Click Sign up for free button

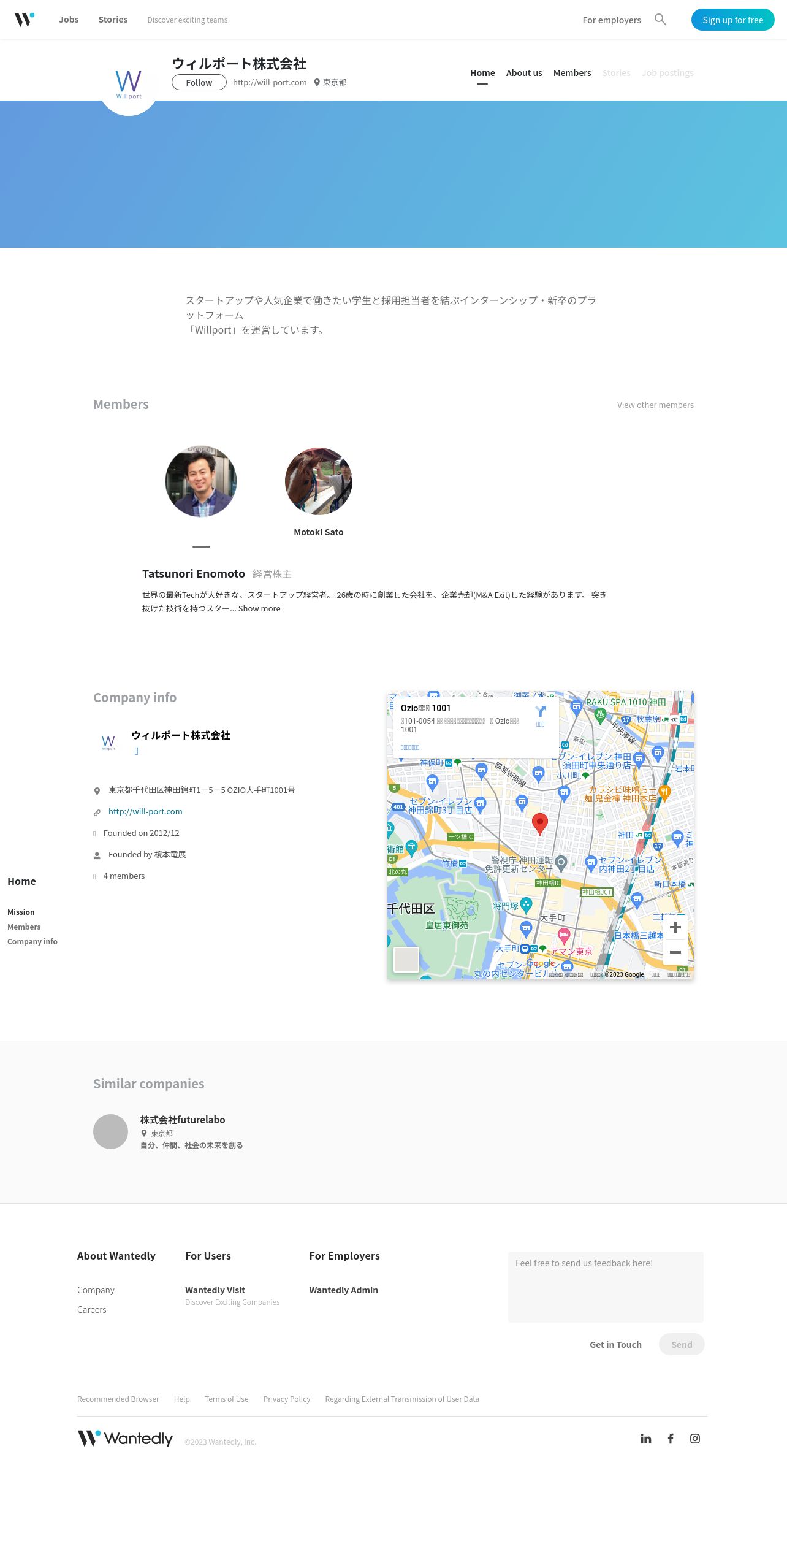[732, 20]
